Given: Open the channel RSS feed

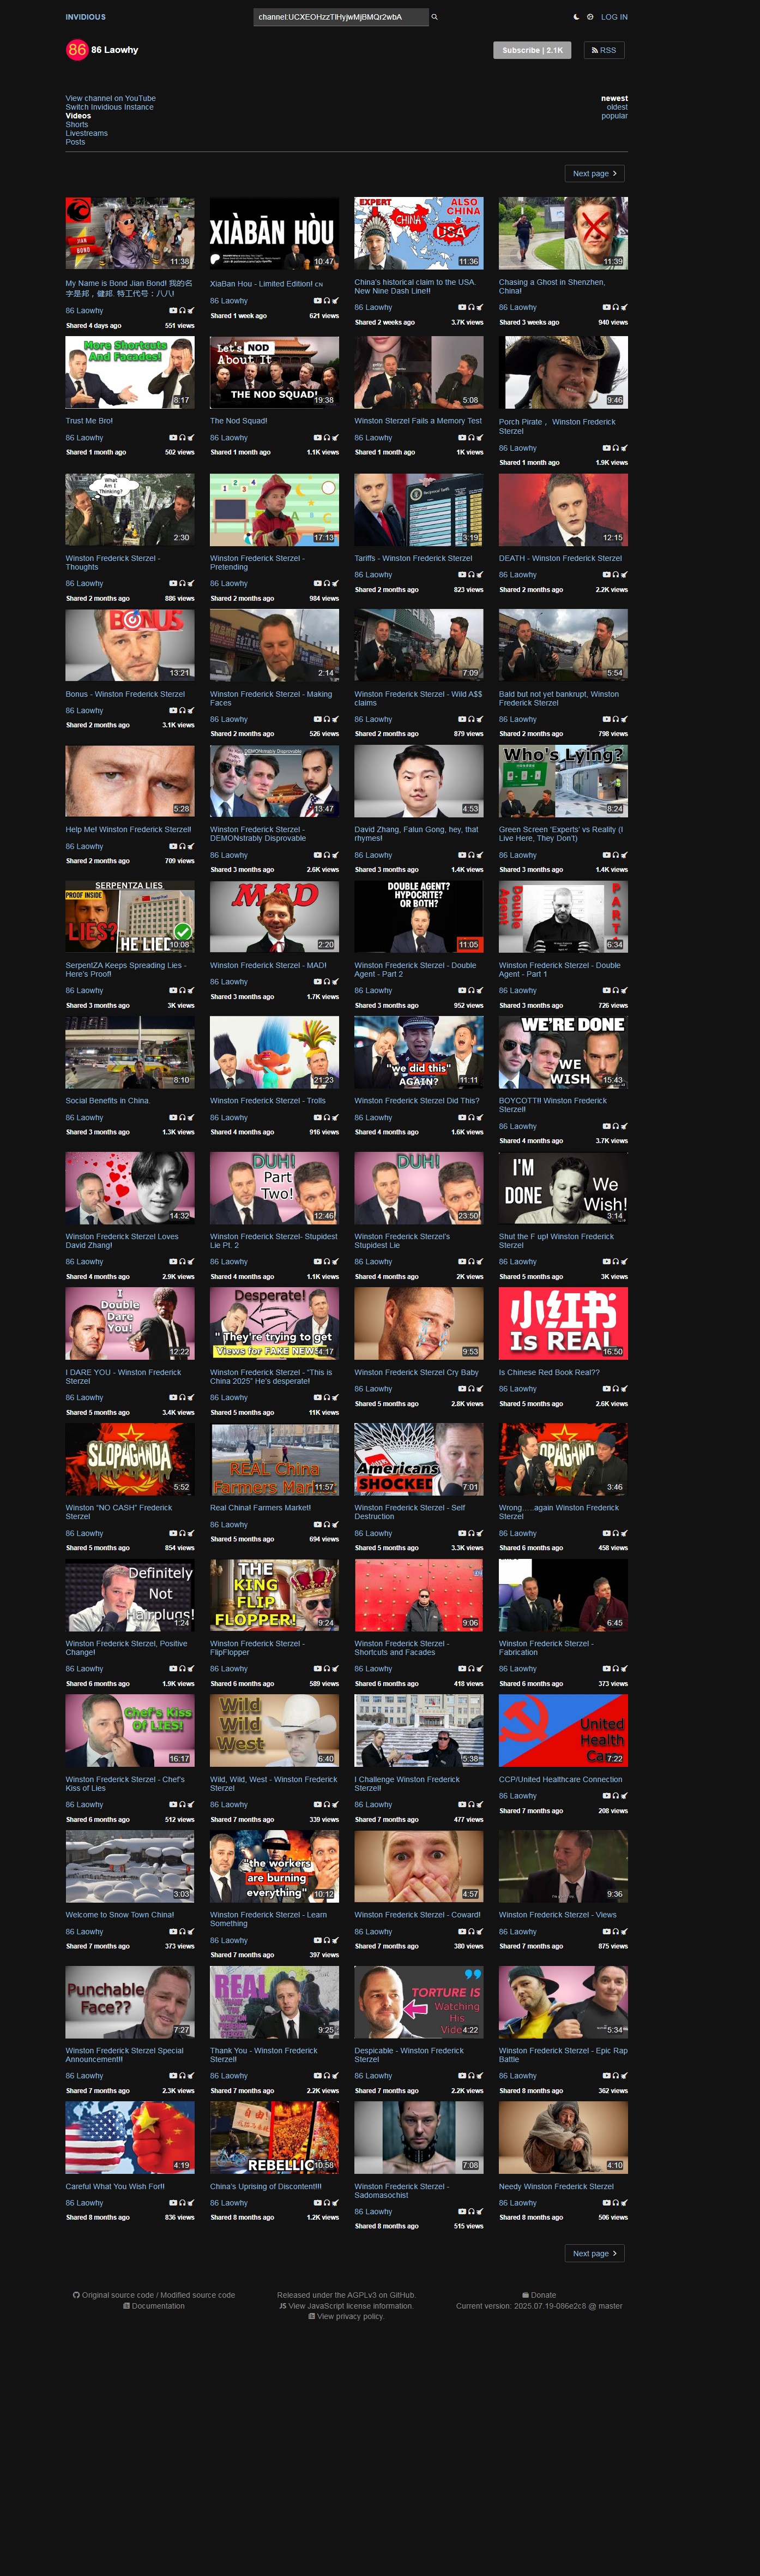Looking at the screenshot, I should click(x=604, y=50).
